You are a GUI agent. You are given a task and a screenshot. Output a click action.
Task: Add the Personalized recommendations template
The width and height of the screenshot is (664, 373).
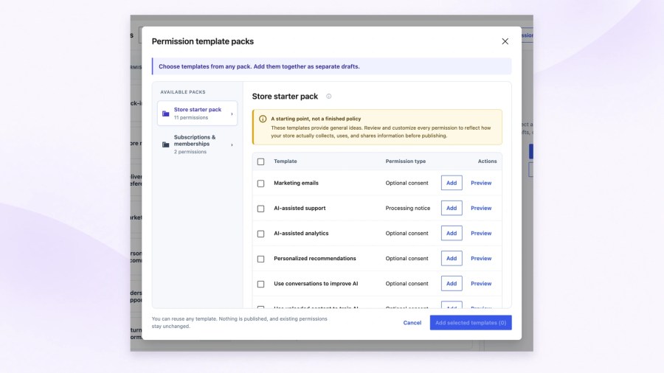(452, 259)
